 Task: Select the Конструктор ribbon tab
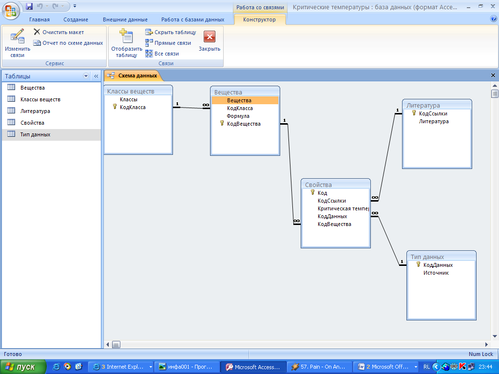click(259, 19)
